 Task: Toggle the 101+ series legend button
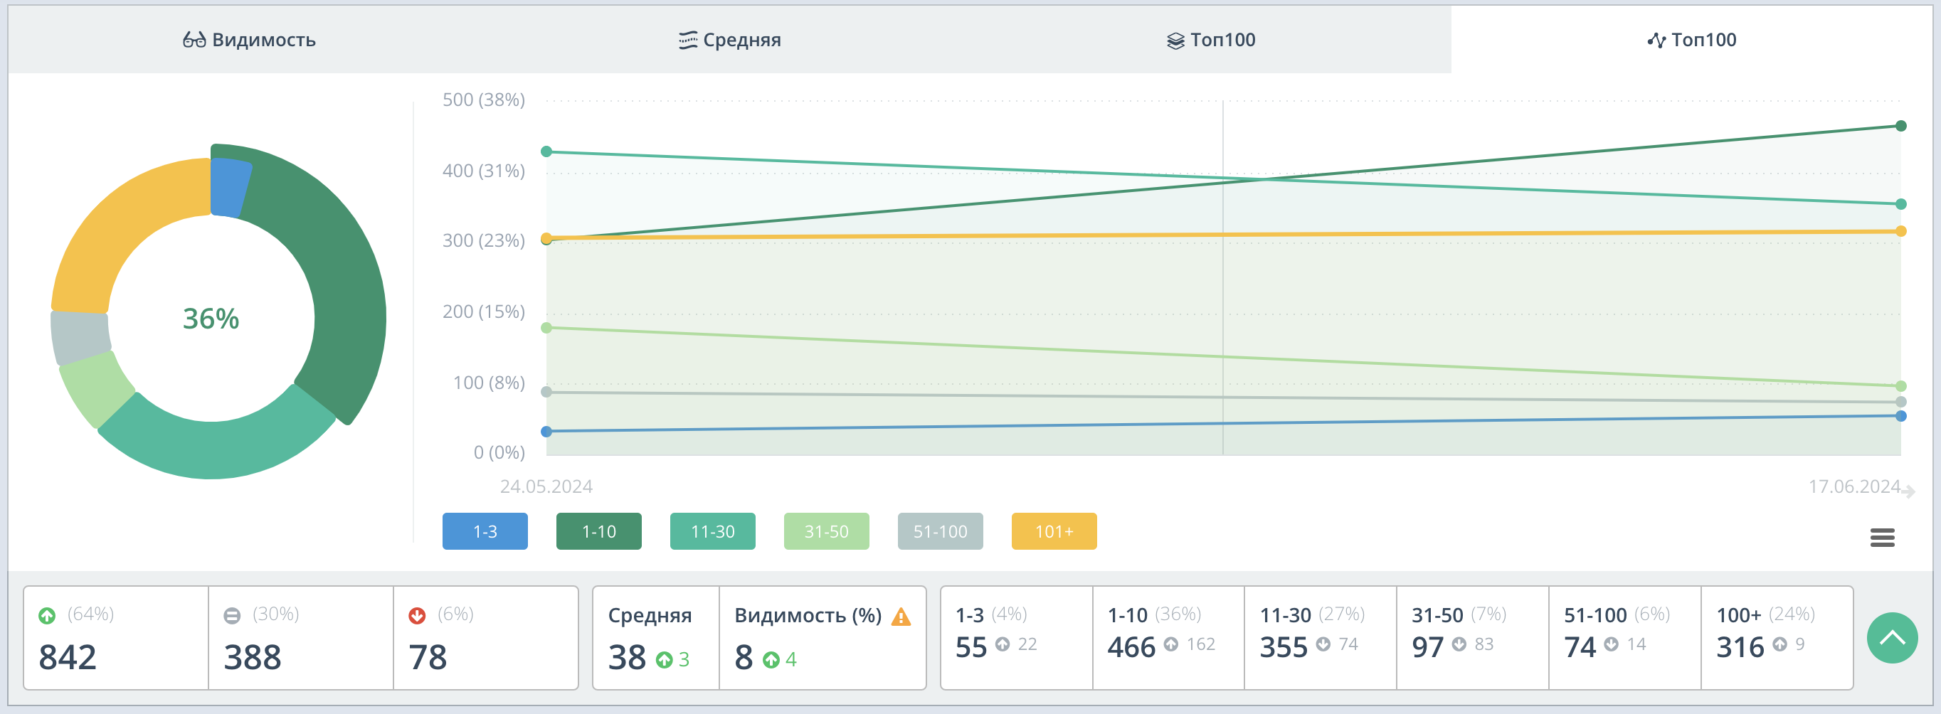pyautogui.click(x=1053, y=531)
